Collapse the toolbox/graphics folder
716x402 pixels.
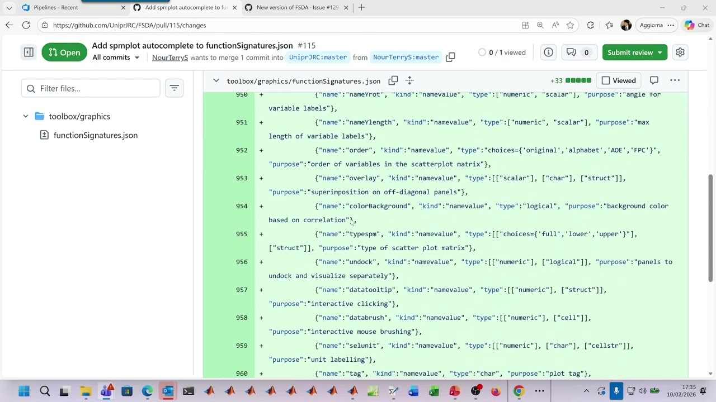click(25, 116)
